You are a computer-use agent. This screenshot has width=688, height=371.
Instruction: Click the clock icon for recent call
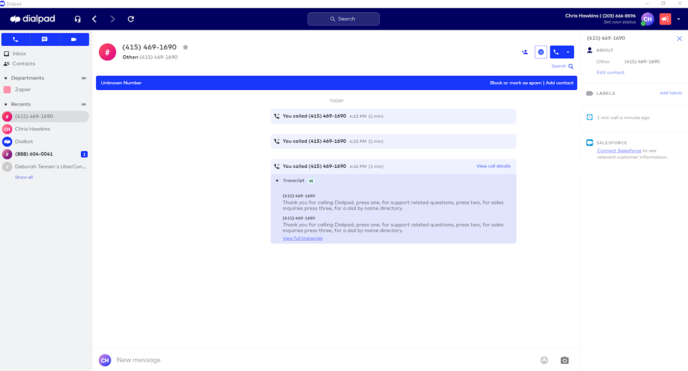coord(590,117)
